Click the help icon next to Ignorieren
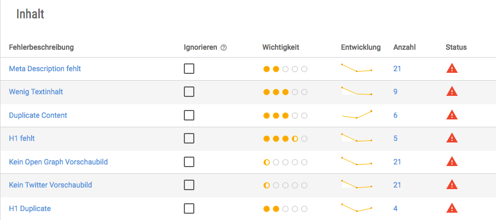This screenshot has width=496, height=220. pyautogui.click(x=224, y=48)
